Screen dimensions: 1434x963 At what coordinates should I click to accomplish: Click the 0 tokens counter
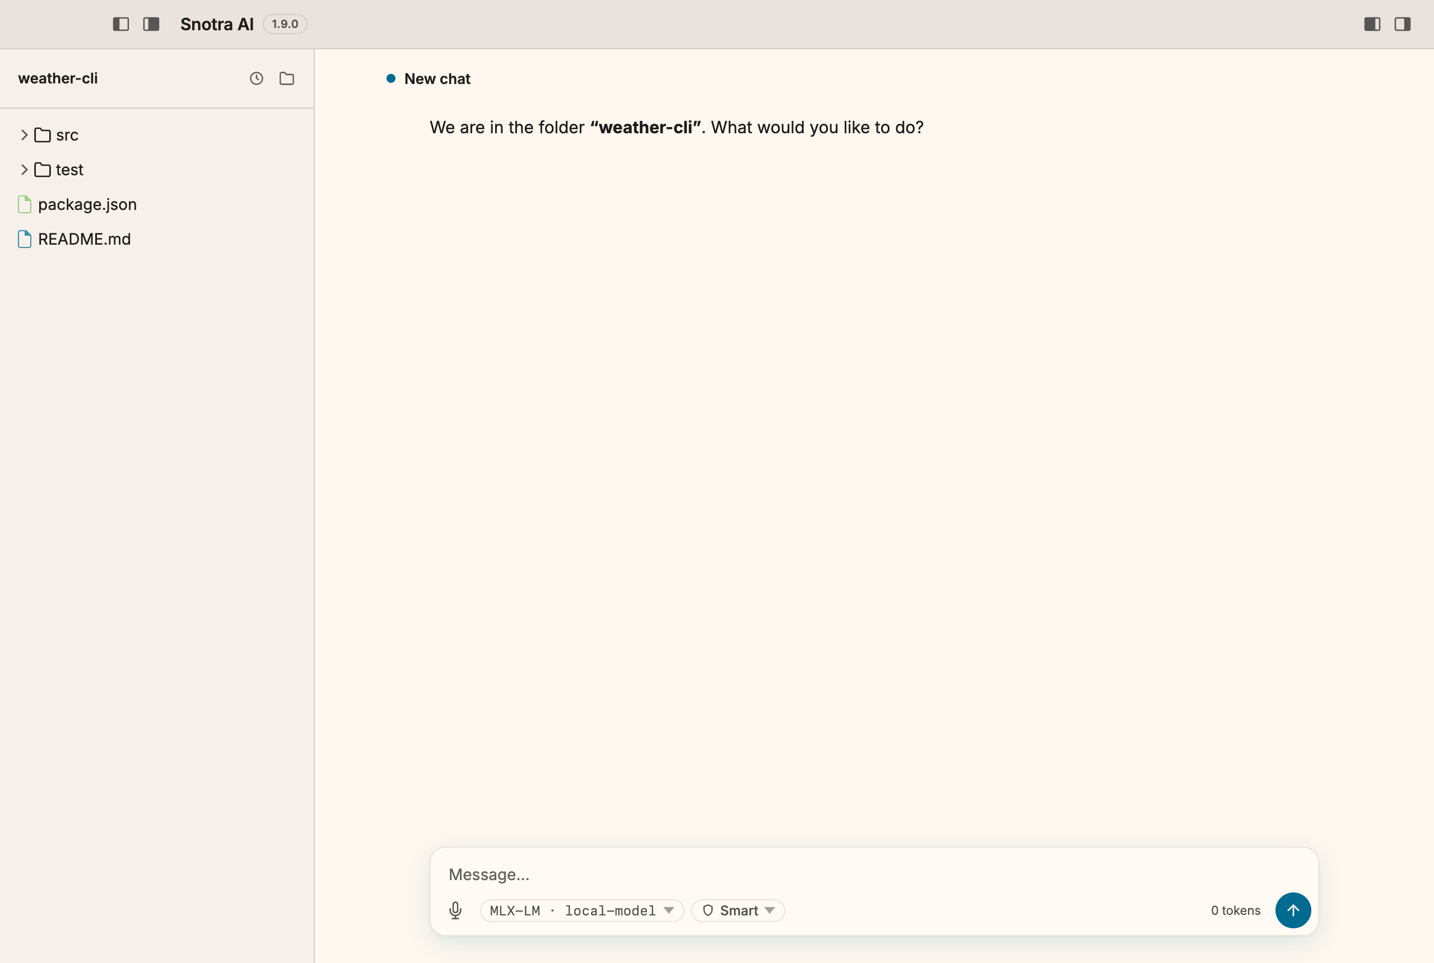click(1236, 910)
